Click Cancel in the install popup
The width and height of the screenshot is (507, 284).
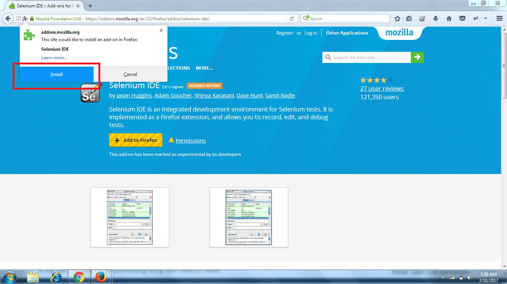click(130, 74)
